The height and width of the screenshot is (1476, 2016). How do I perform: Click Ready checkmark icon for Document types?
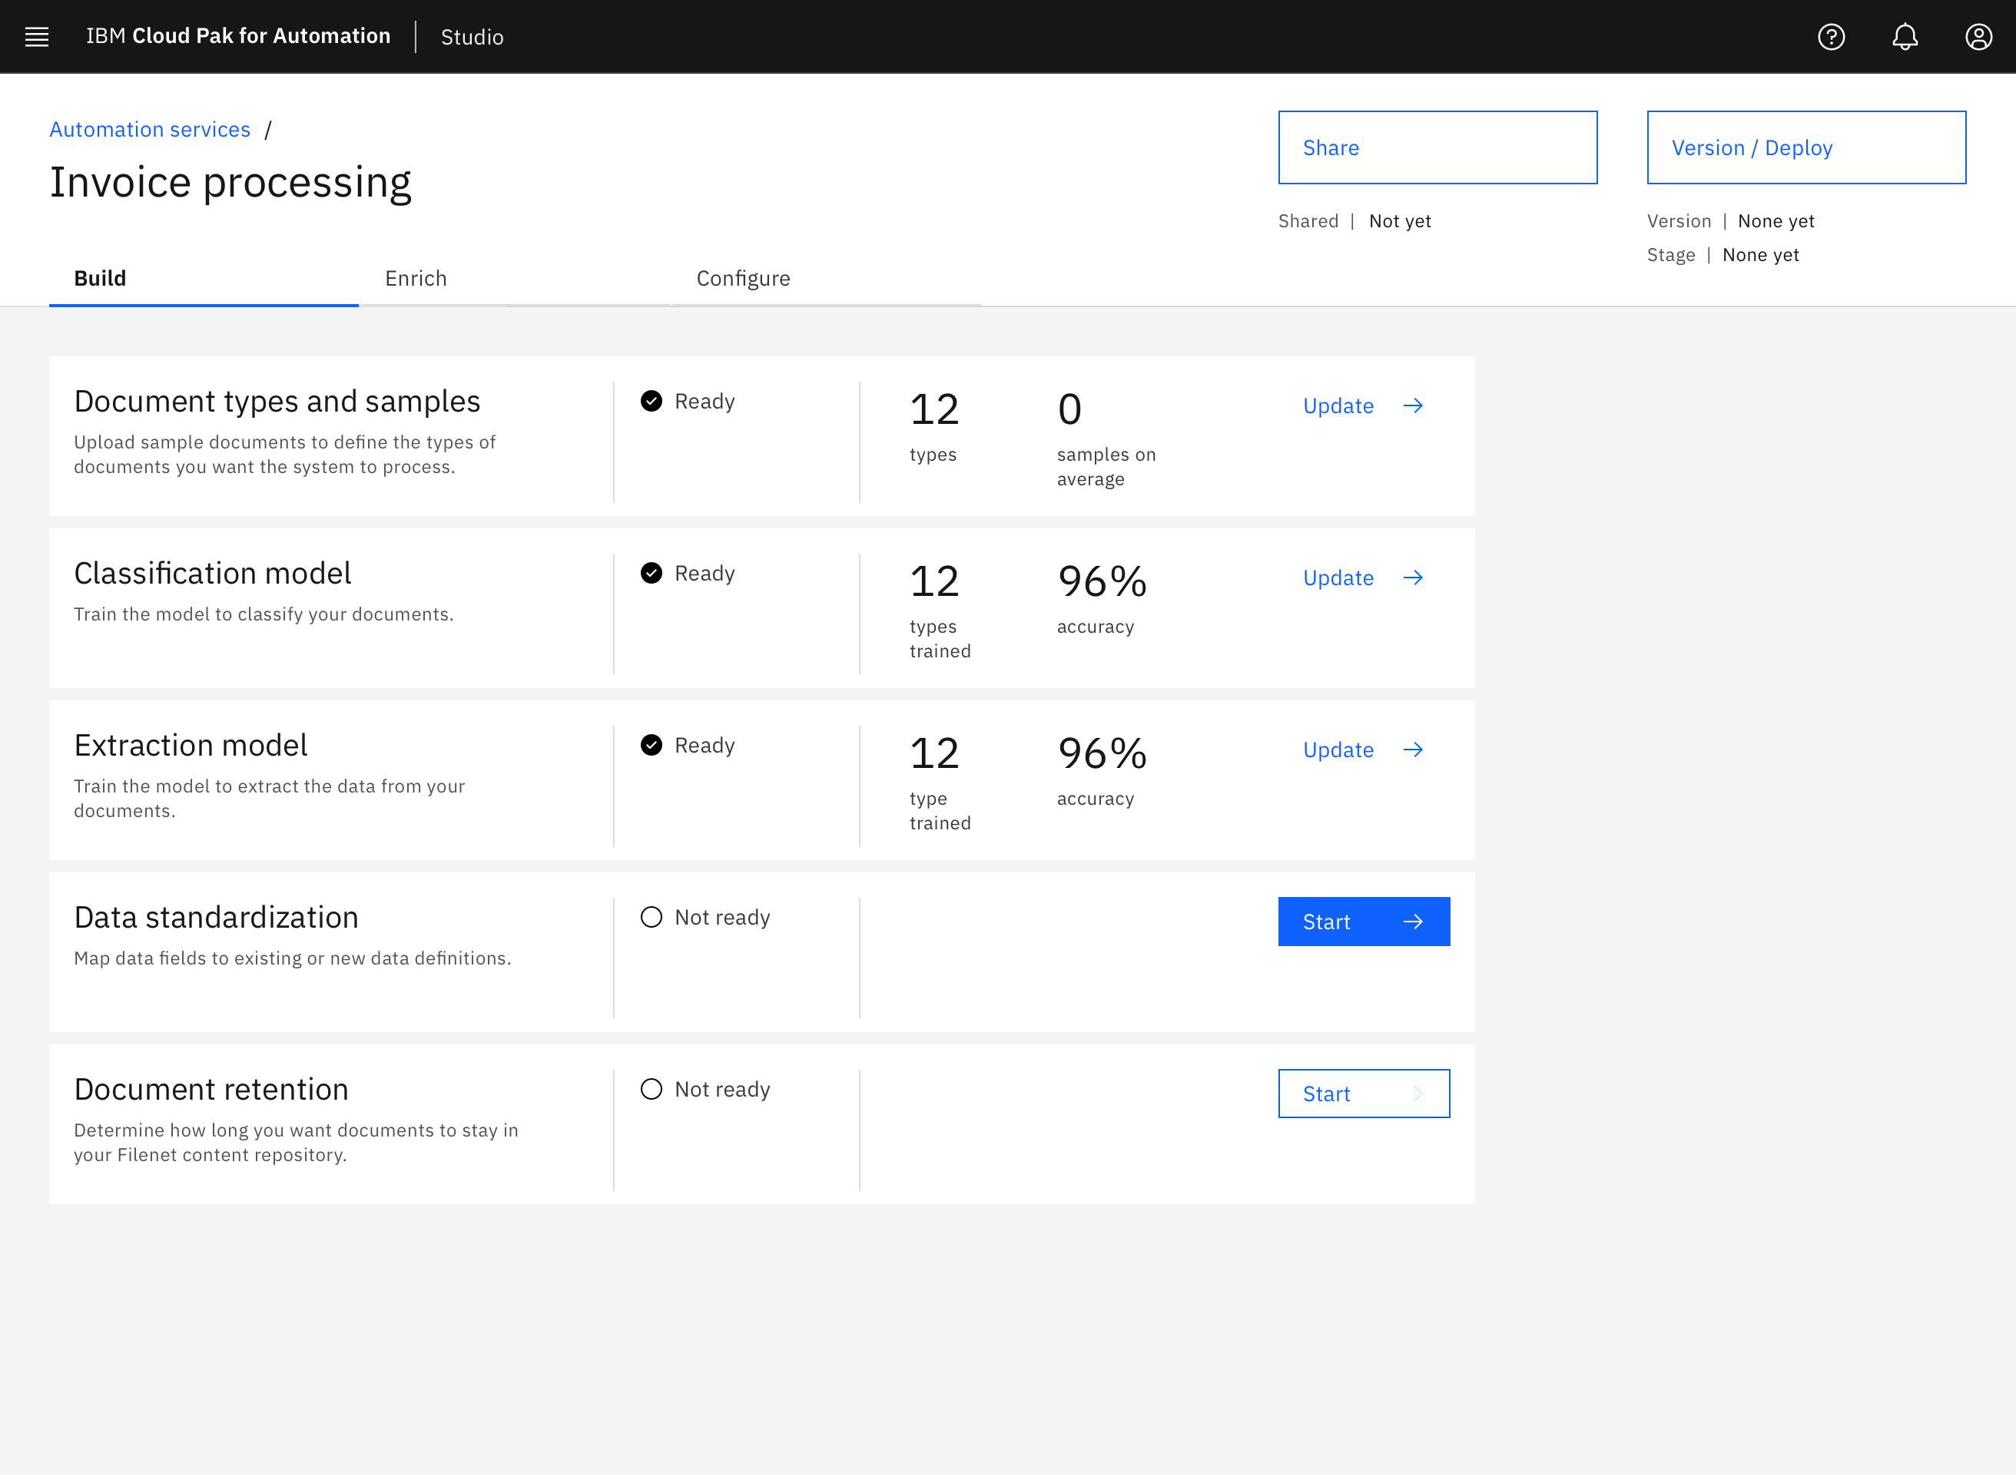pos(652,401)
